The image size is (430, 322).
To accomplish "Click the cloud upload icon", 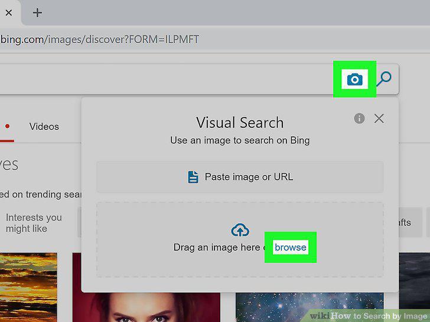I will tap(240, 230).
